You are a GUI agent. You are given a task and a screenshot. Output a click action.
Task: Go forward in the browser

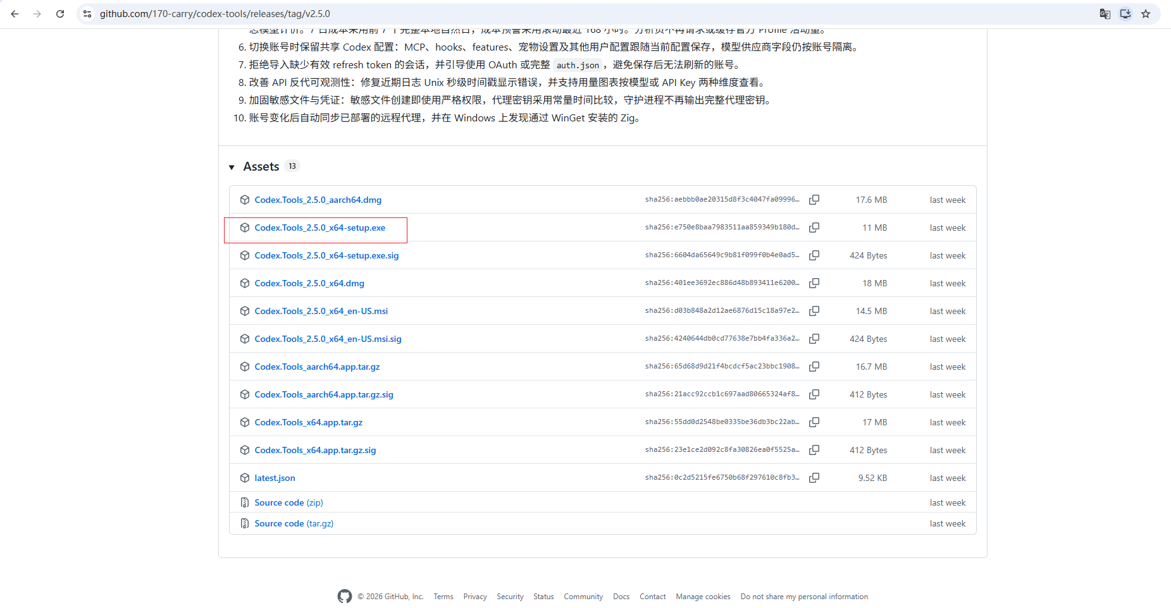tap(37, 14)
